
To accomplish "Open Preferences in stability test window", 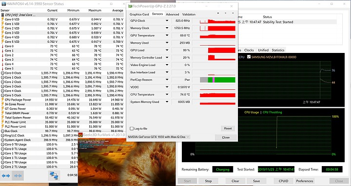I will click(304, 181).
